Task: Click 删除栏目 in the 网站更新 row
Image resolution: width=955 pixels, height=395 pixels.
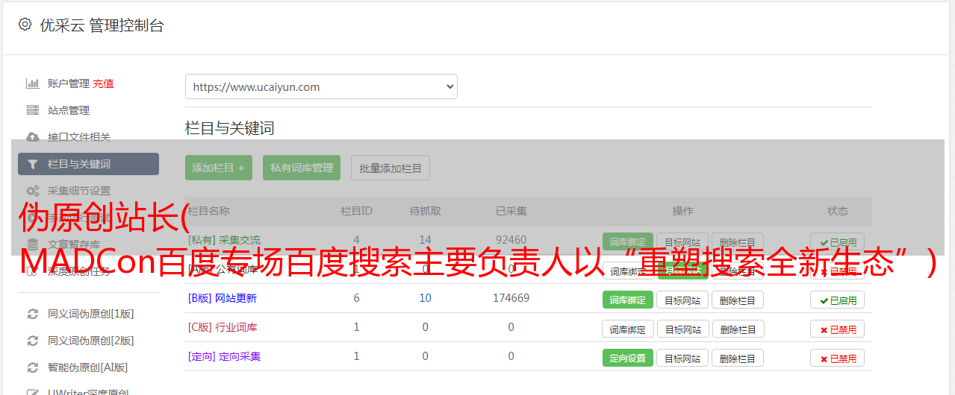Action: [738, 300]
